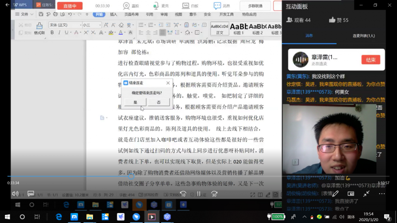This screenshot has width=397, height=223.
Task: Click the print icon in WPS toolbar
Action: [x=55, y=14]
